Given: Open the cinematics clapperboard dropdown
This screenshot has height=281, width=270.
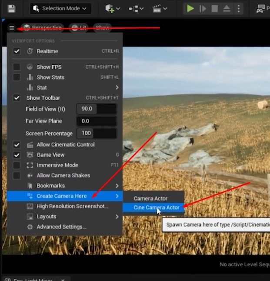Looking at the screenshot, I should point(160,8).
